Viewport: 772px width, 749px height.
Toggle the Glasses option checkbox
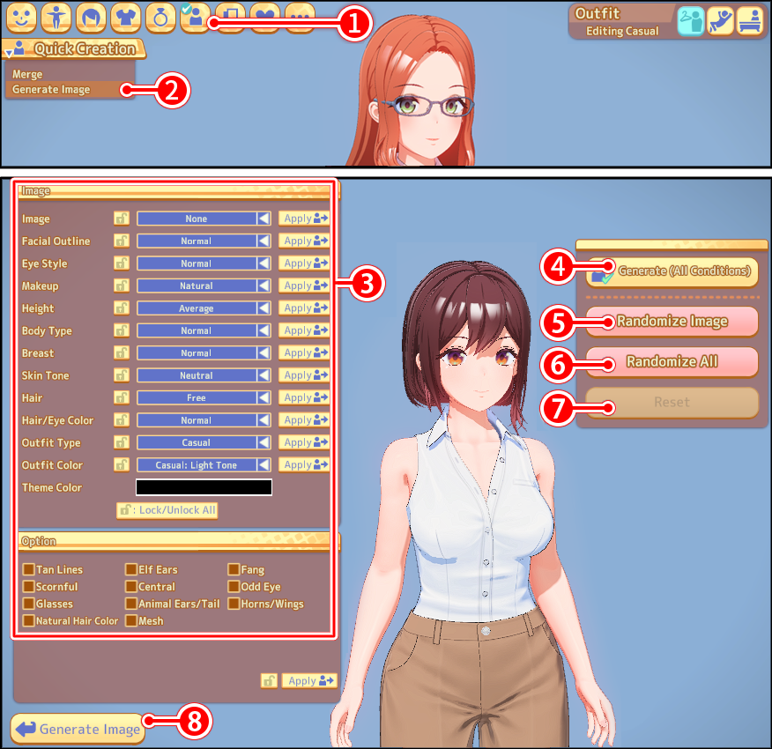click(x=29, y=604)
